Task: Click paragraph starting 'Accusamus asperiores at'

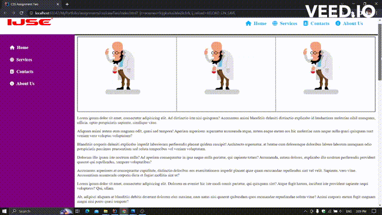Action: point(217,173)
